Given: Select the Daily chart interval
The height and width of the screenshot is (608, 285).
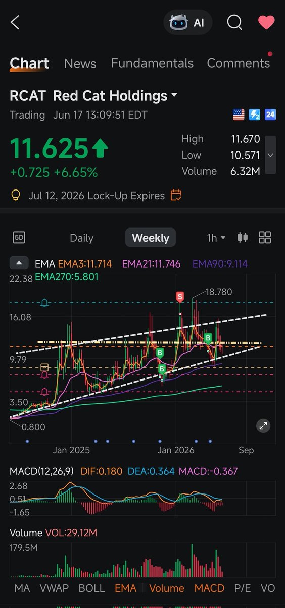Looking at the screenshot, I should tap(81, 238).
